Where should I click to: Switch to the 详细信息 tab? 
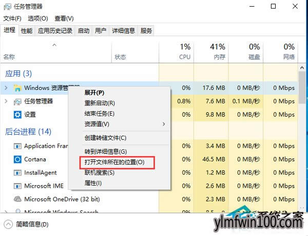[x=123, y=31]
